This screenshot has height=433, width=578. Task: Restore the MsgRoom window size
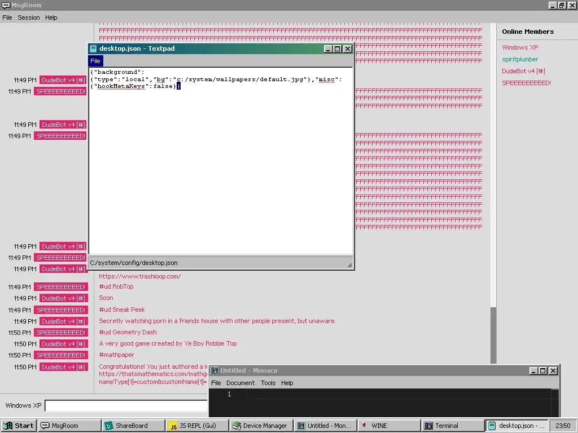point(562,5)
